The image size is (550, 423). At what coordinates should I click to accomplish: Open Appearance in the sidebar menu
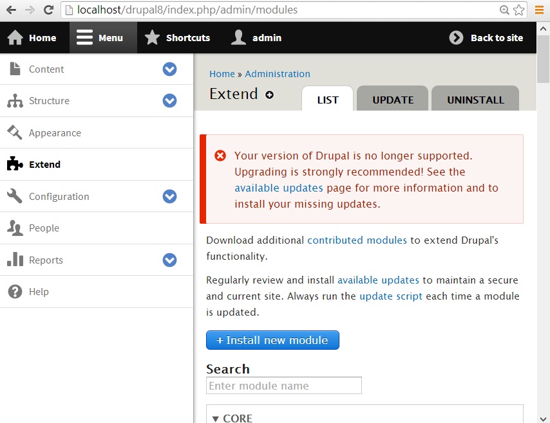pos(55,133)
